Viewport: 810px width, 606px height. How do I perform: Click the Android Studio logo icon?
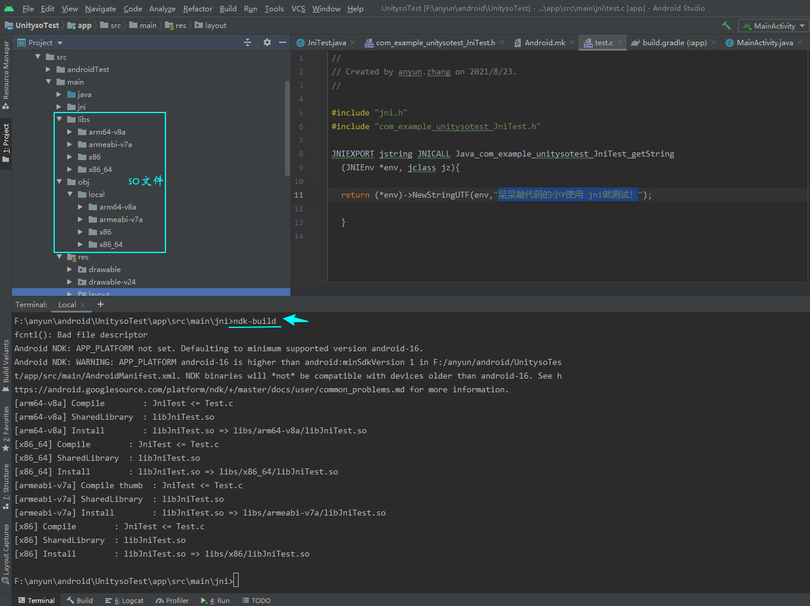8,8
